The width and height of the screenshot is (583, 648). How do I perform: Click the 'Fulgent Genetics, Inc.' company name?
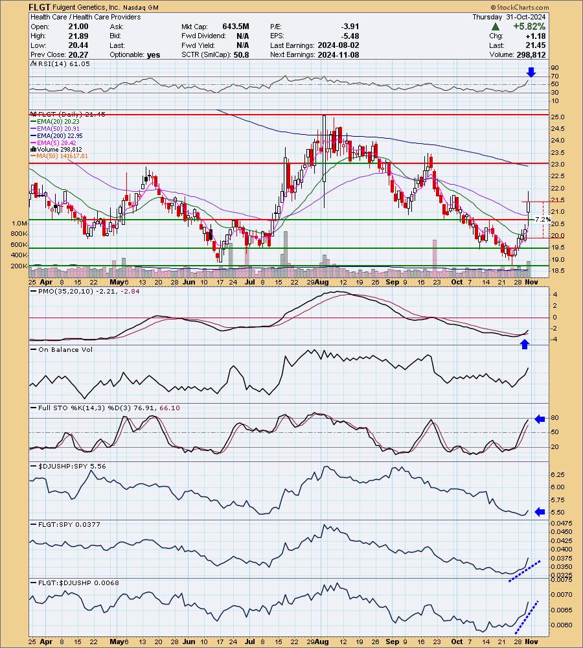point(86,7)
